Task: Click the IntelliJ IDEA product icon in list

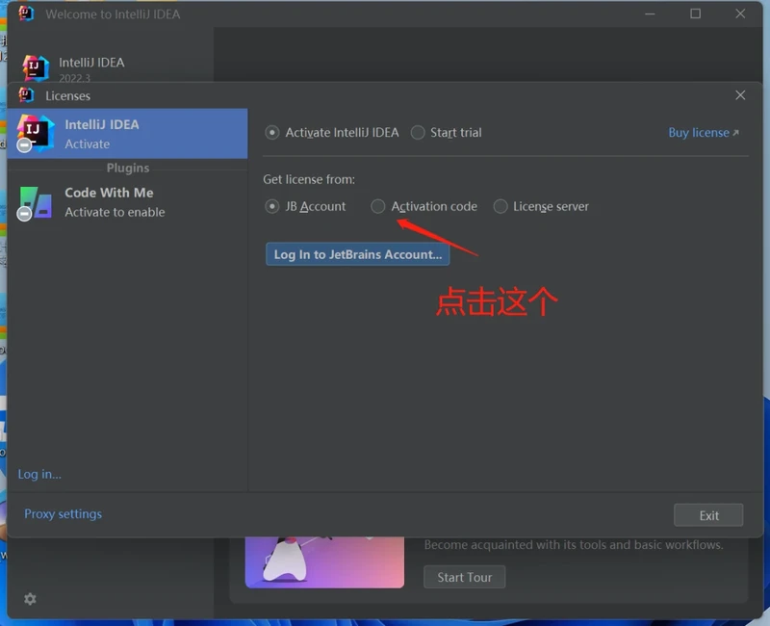Action: coord(35,133)
